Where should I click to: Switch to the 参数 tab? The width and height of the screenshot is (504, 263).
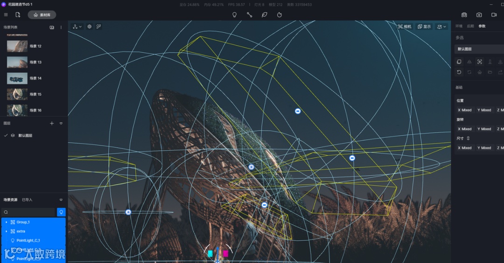click(x=482, y=26)
